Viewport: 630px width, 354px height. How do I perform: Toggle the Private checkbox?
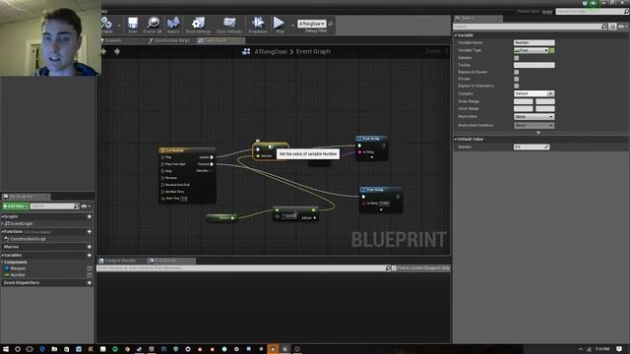pyautogui.click(x=516, y=79)
